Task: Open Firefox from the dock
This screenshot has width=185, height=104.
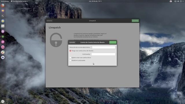Action: tap(3, 5)
